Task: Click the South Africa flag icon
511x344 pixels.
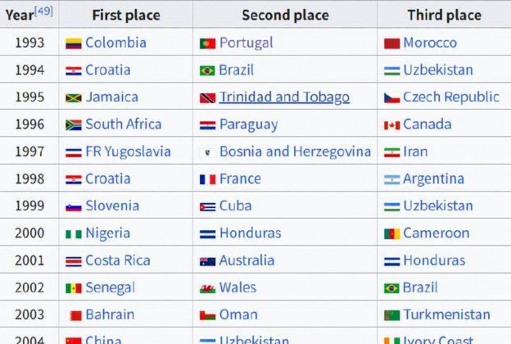Action: pos(73,125)
